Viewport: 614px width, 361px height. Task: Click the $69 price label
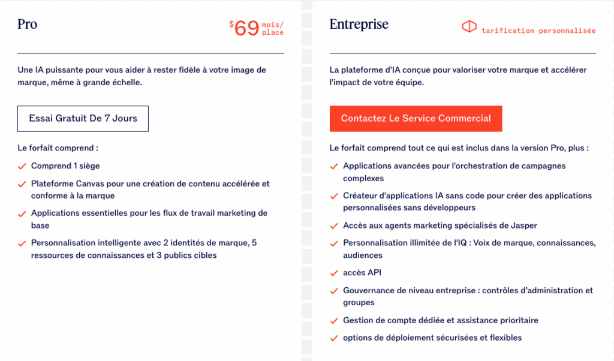[244, 28]
